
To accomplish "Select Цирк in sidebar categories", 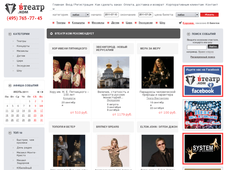I will point(20,61).
